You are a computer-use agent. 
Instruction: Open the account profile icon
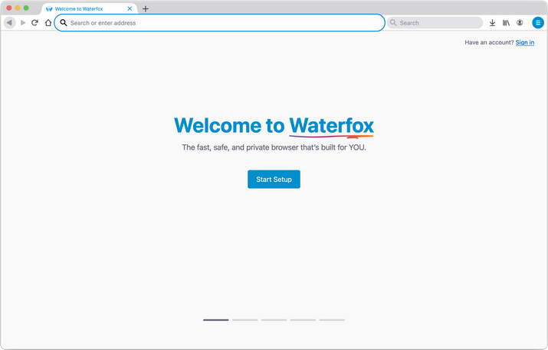click(x=520, y=23)
